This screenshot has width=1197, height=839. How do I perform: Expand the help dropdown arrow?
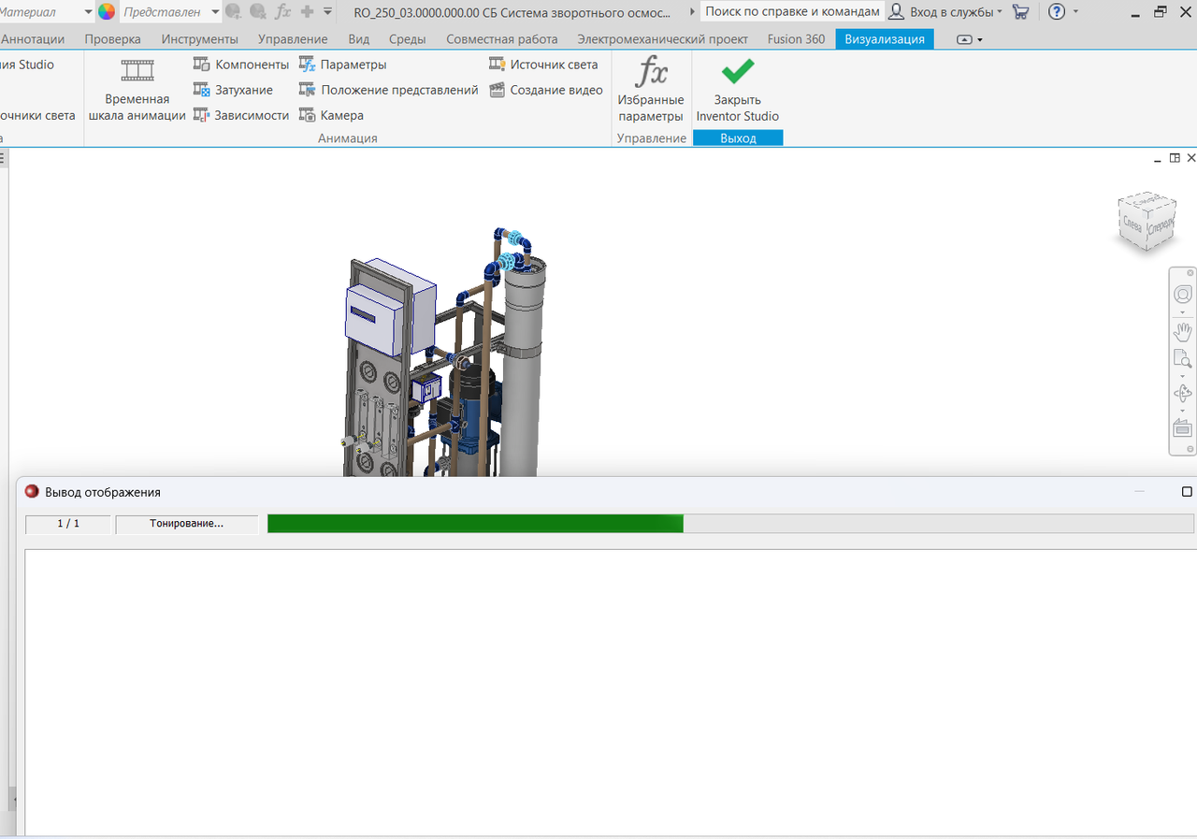click(1075, 12)
